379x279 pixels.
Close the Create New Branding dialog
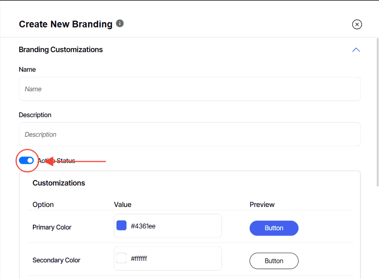pos(357,25)
